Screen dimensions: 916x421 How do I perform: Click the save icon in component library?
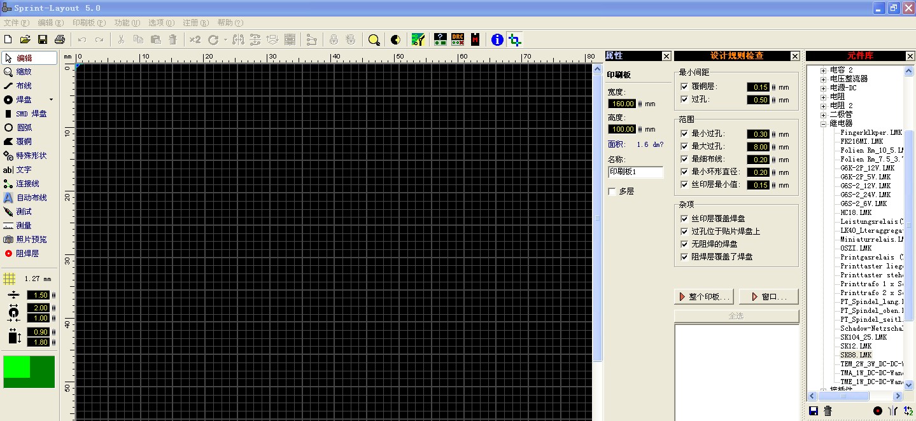coord(813,411)
